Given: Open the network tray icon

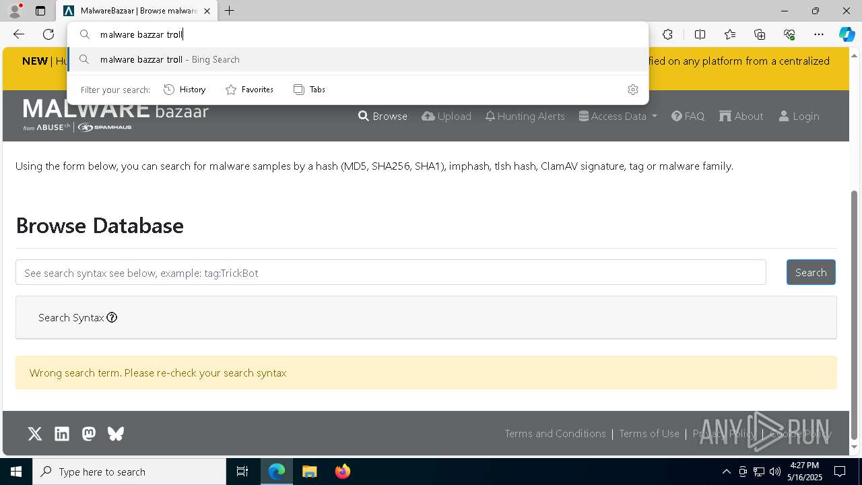Looking at the screenshot, I should (x=759, y=472).
